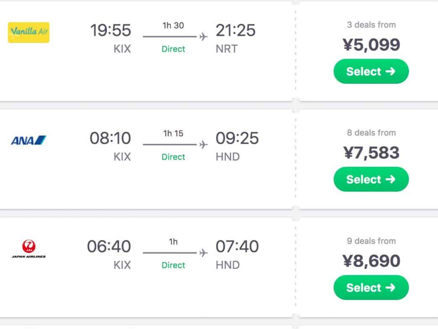Screen dimensions: 438x329
Task: Click the ¥5,099 price label
Action: point(371,45)
